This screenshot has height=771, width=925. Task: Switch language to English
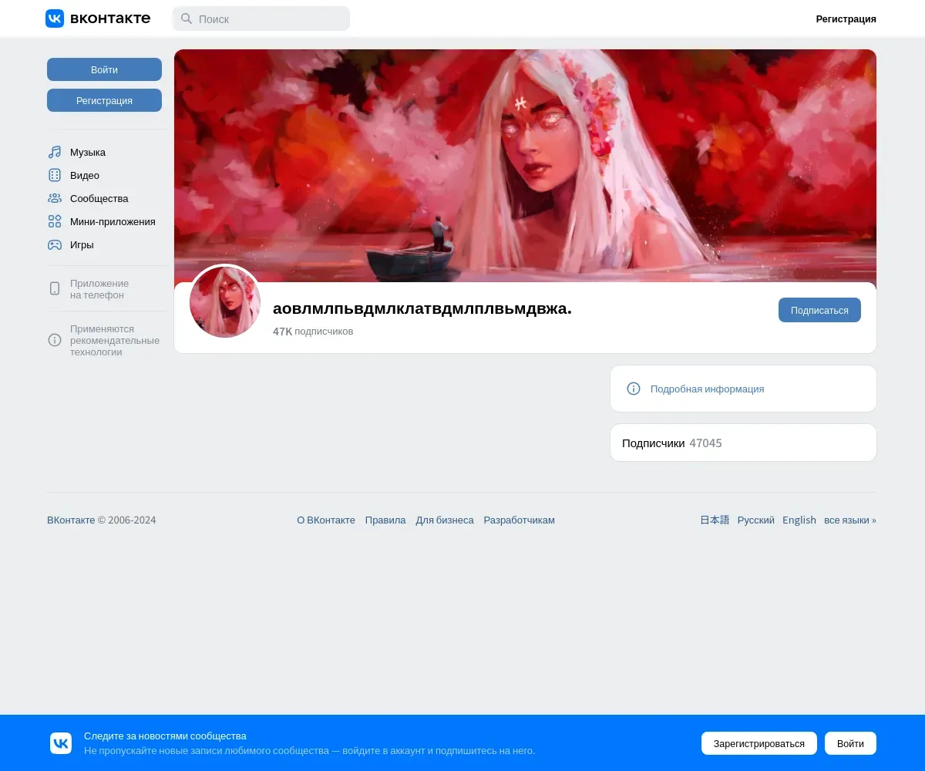pyautogui.click(x=799, y=520)
